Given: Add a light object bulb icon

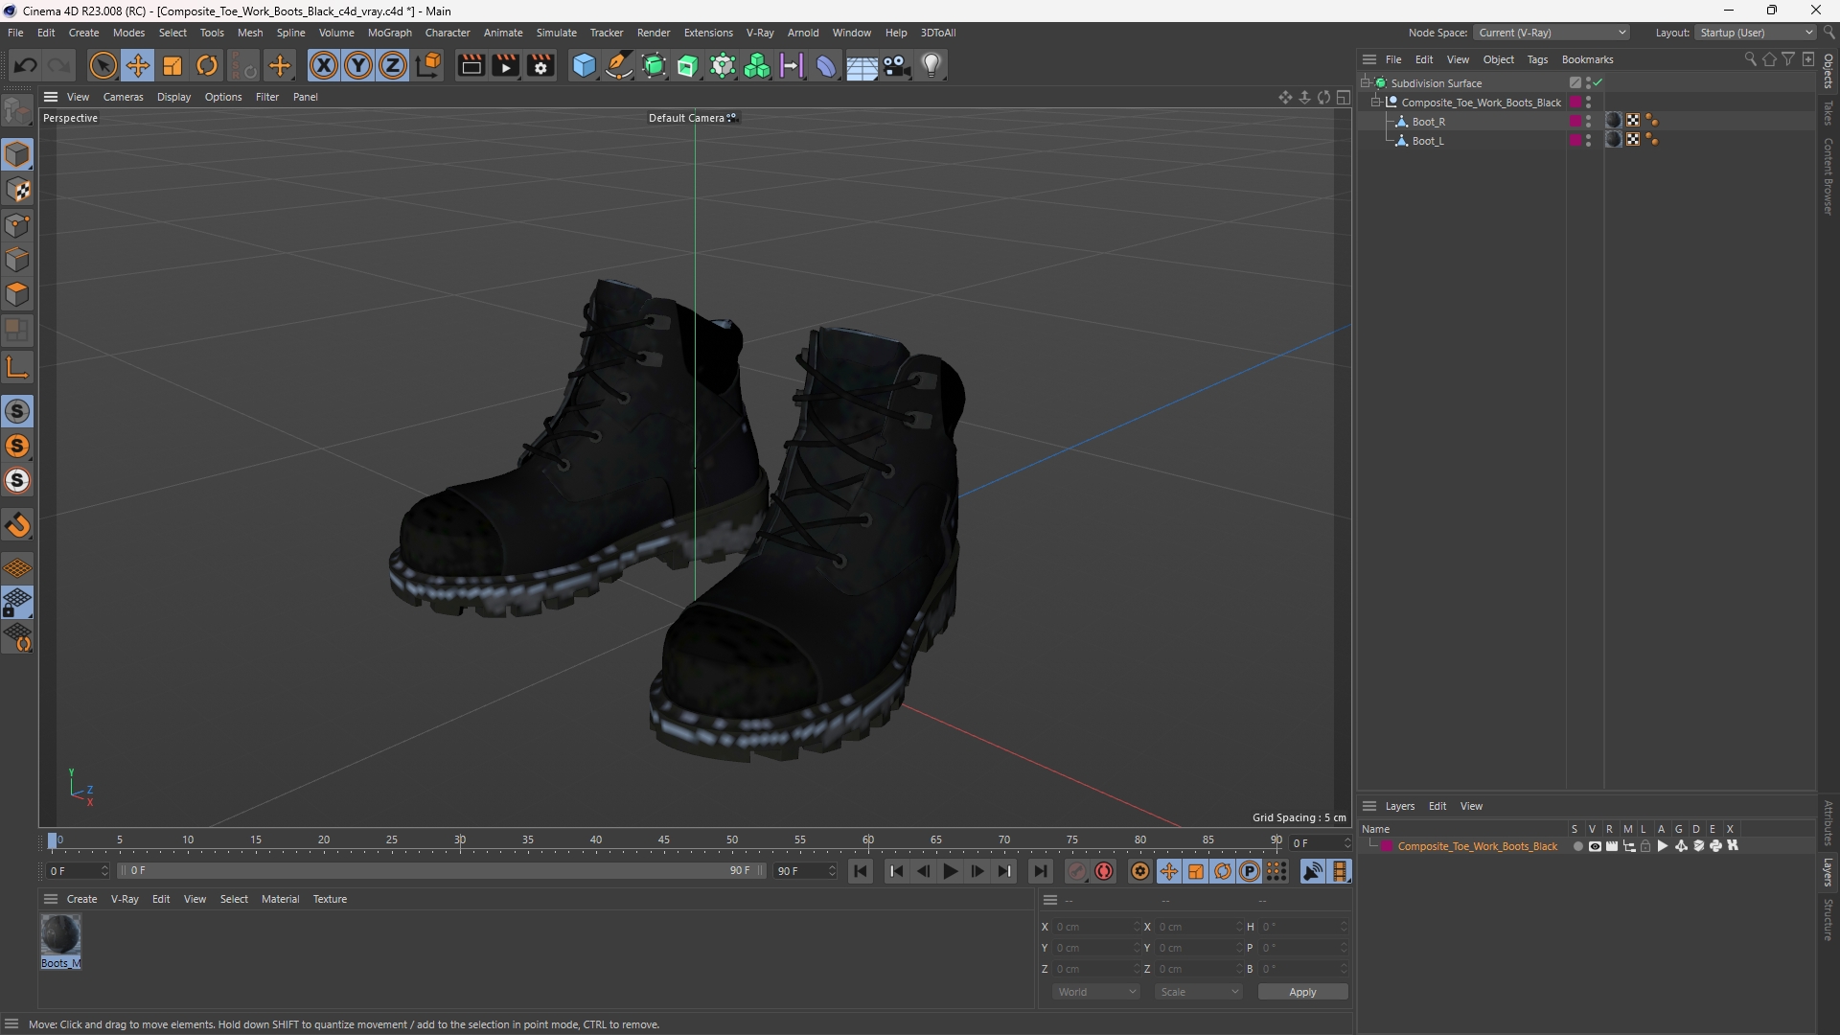Looking at the screenshot, I should tap(931, 65).
